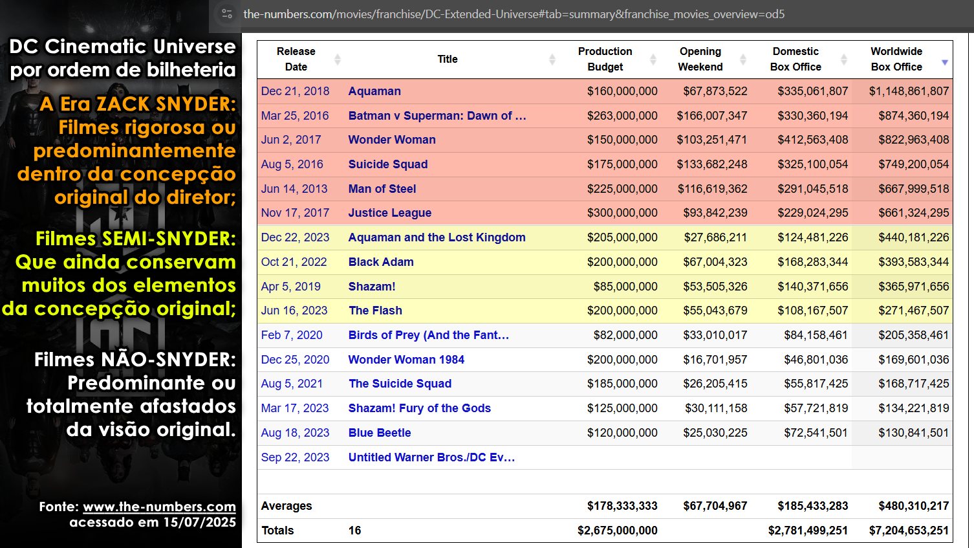974x548 pixels.
Task: Click the Jun 14, 2013 release date
Action: [294, 189]
